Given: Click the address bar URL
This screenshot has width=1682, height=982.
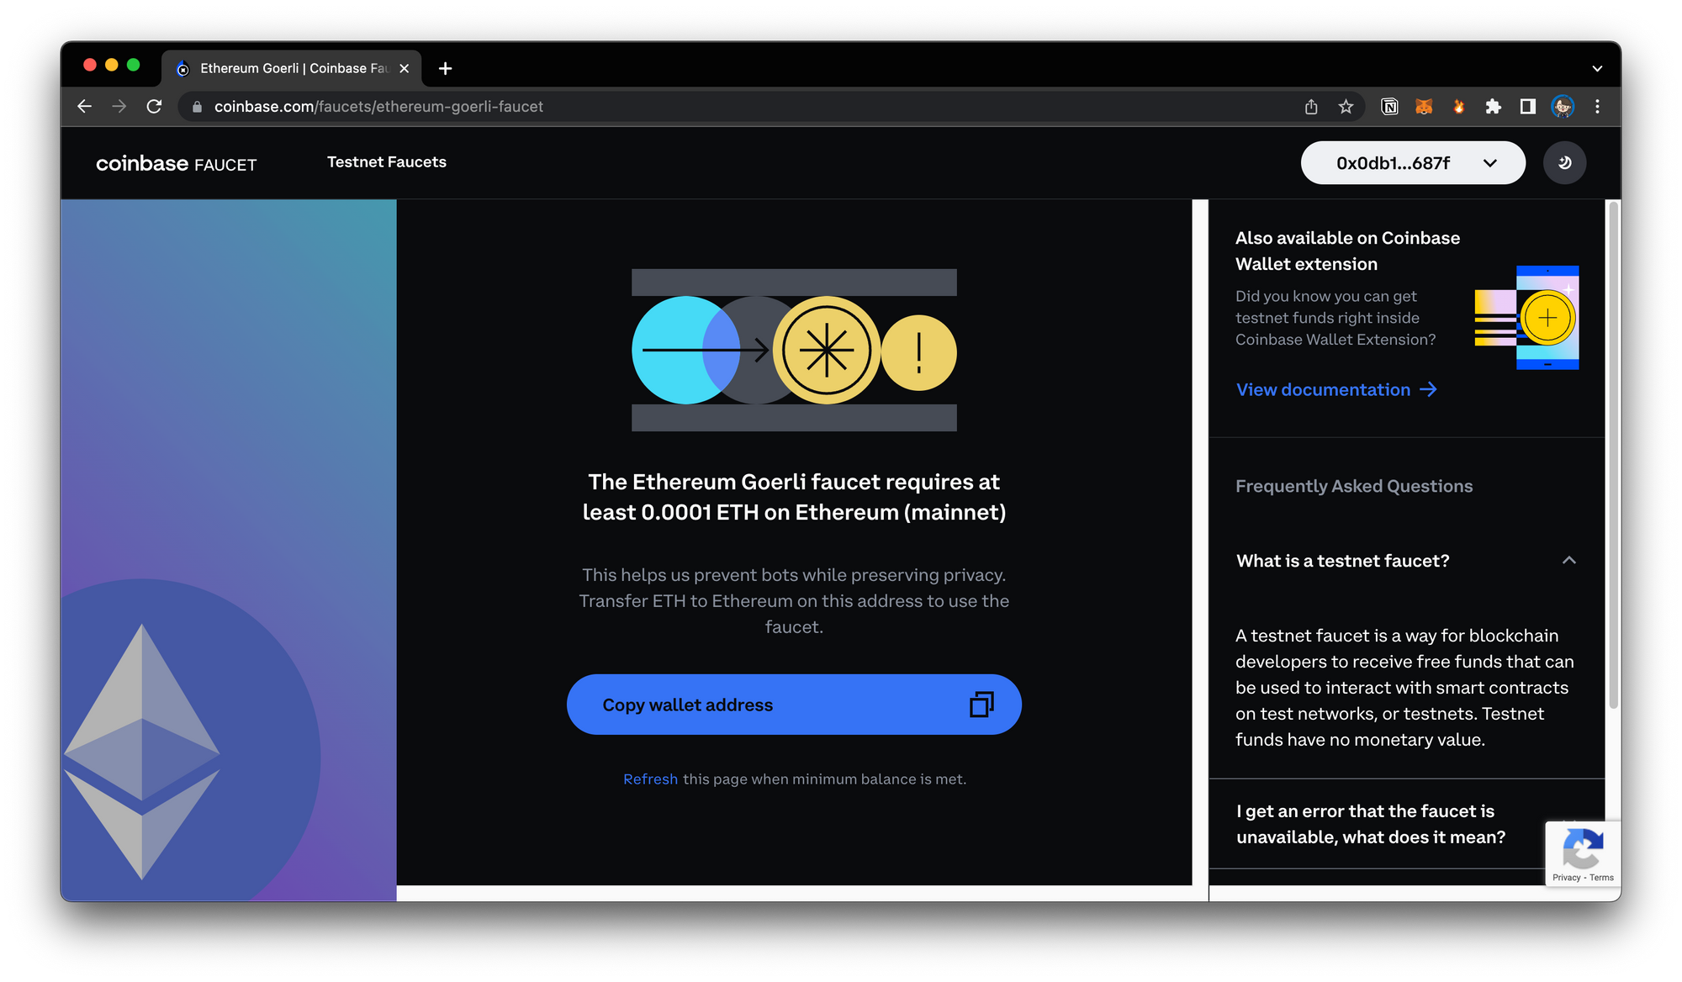Looking at the screenshot, I should pos(378,107).
